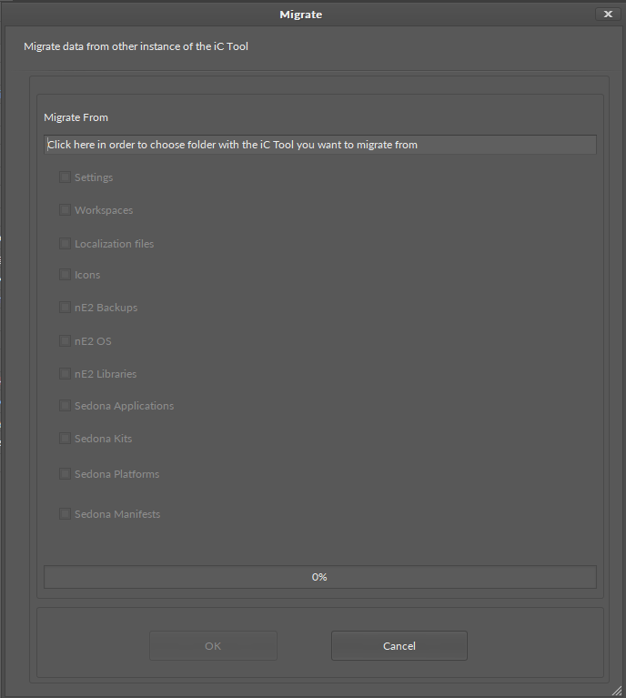Image resolution: width=626 pixels, height=698 pixels.
Task: Click the Cancel button
Action: pos(399,646)
